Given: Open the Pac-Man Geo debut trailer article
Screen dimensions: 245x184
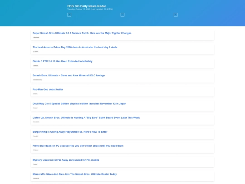Looking at the screenshot, I should coord(48,90).
